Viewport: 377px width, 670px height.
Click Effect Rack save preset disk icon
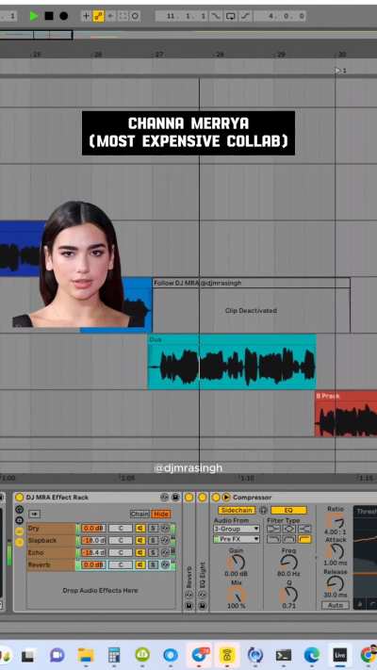click(x=175, y=498)
